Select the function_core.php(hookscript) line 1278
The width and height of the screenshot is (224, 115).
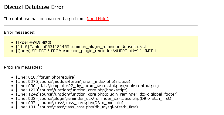coord(72,90)
